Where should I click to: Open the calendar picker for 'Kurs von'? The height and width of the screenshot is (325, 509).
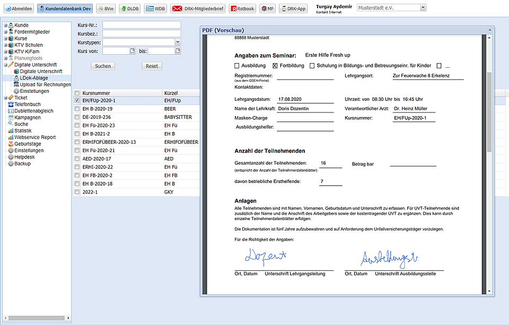coord(133,51)
